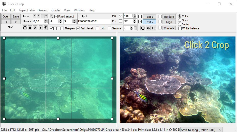The image size is (237, 132).
Task: Enable the checkbox beside Logo
Action: (160, 22)
